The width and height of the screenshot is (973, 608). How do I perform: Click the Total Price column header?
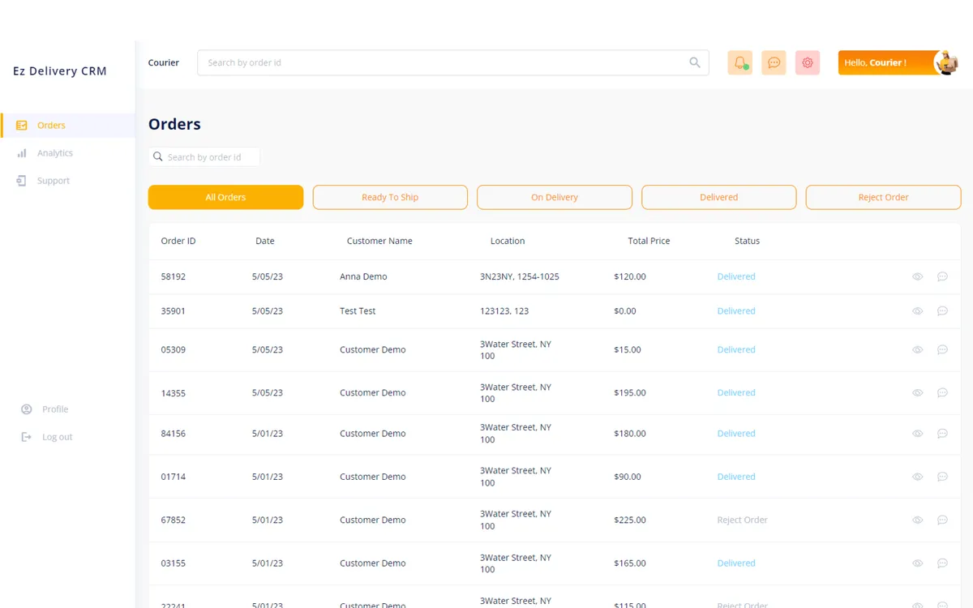point(649,241)
